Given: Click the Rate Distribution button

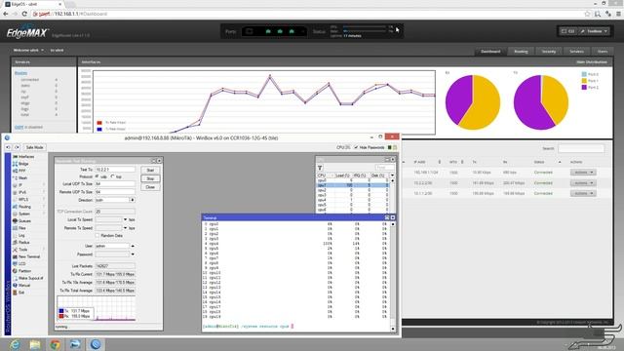Looking at the screenshot, I should (x=592, y=62).
